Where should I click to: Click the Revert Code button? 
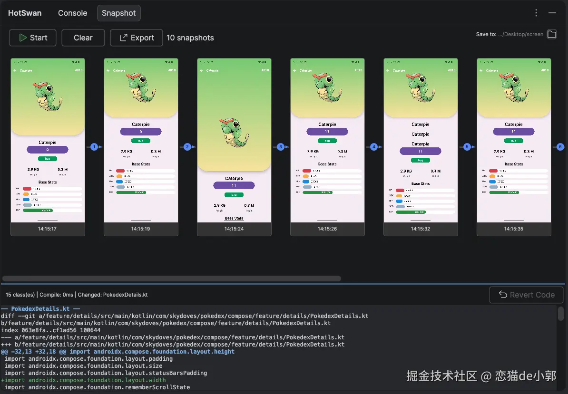526,295
